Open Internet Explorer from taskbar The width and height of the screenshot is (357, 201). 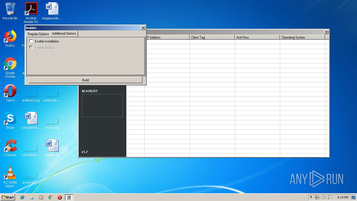pos(22,197)
